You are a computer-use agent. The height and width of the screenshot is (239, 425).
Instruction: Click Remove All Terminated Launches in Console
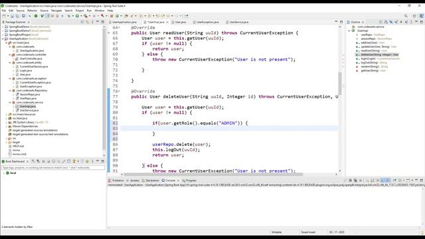(355, 180)
